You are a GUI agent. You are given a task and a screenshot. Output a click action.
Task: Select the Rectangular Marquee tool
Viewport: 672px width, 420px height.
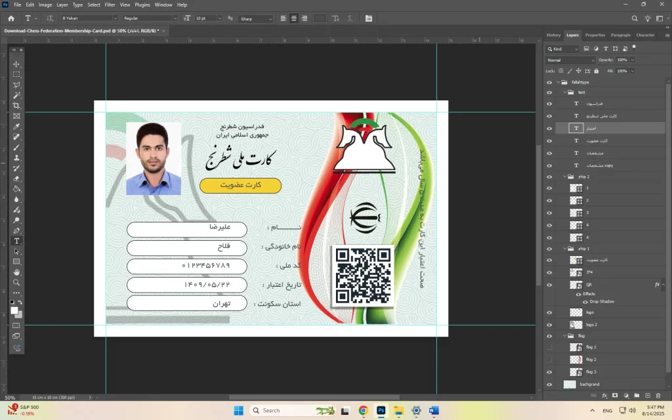pyautogui.click(x=16, y=75)
